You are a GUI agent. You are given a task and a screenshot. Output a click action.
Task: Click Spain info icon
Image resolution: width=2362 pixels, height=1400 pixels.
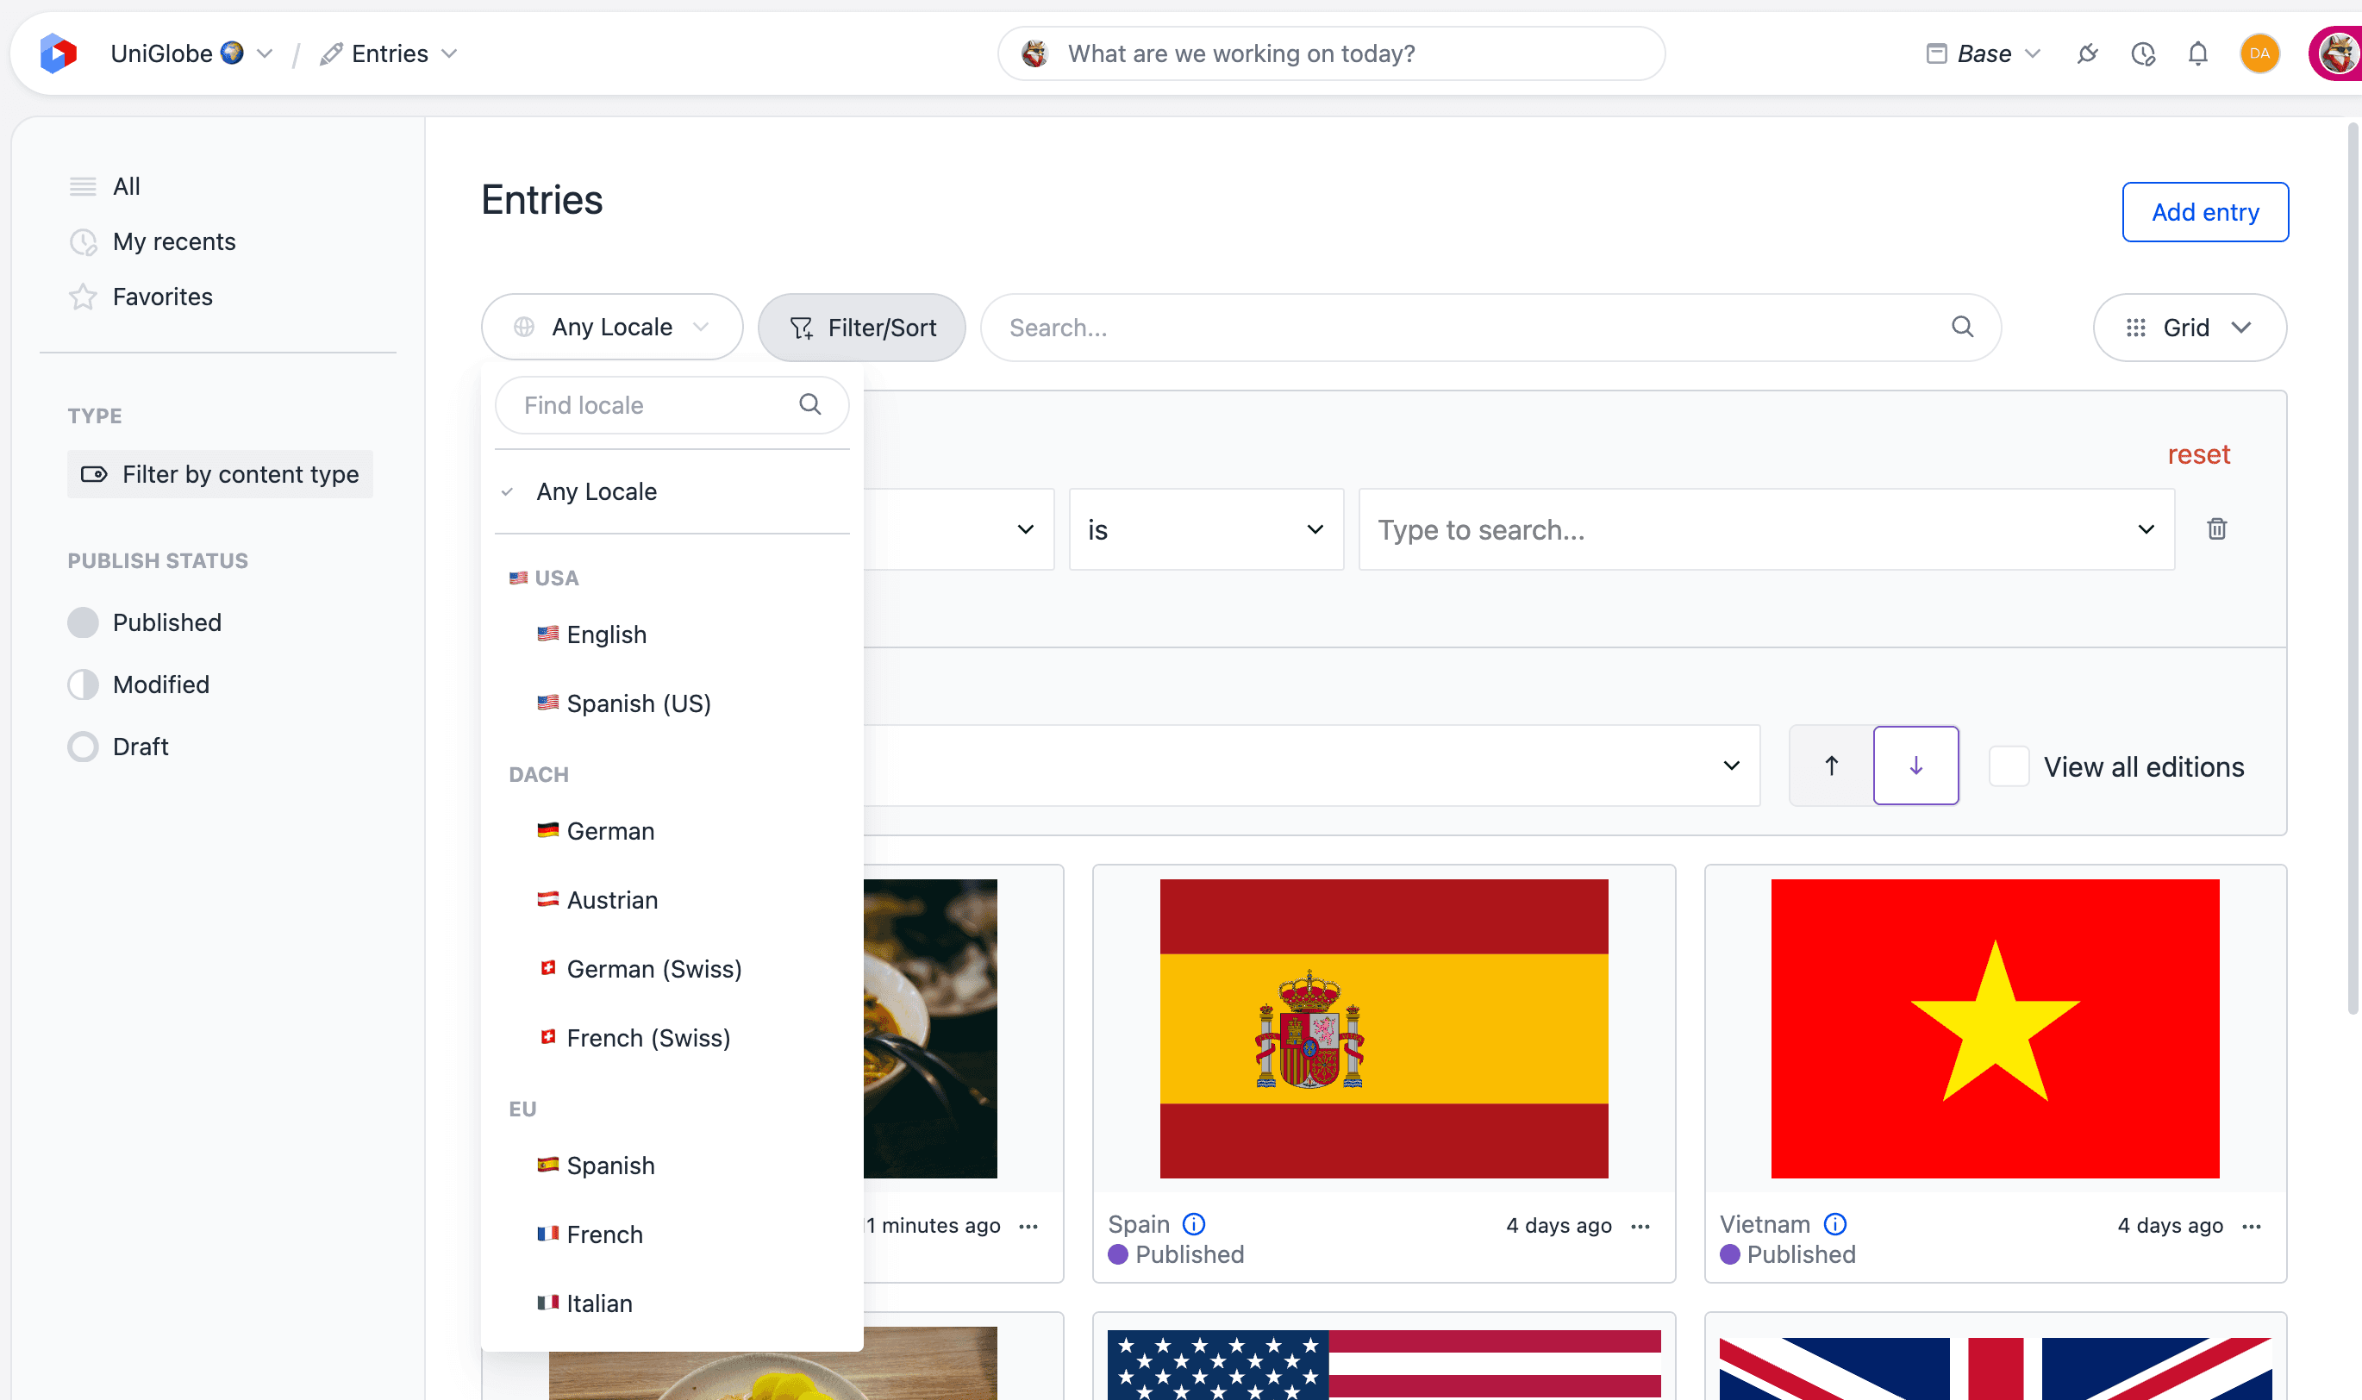click(x=1193, y=1223)
